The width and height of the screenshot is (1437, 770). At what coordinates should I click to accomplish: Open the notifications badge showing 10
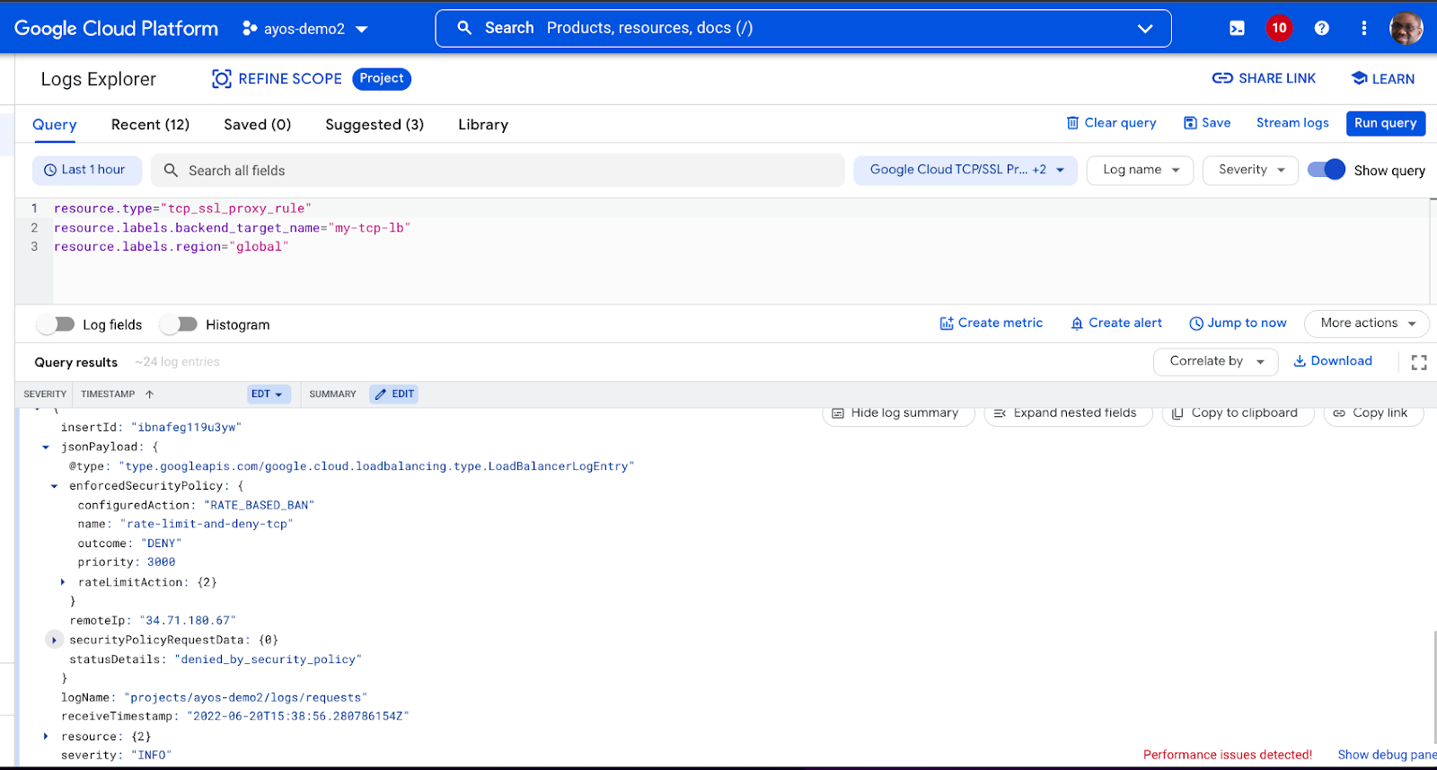point(1279,28)
